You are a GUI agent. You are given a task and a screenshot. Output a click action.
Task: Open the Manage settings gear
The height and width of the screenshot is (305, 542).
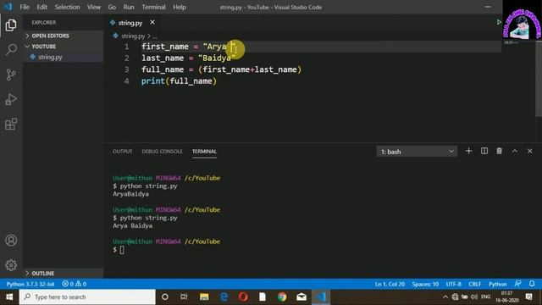[11, 265]
